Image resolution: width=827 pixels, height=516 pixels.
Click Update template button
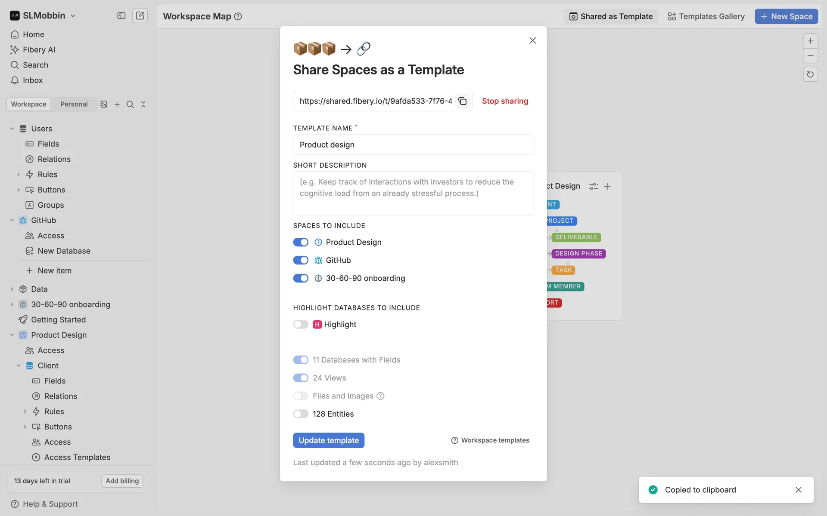[x=329, y=440]
